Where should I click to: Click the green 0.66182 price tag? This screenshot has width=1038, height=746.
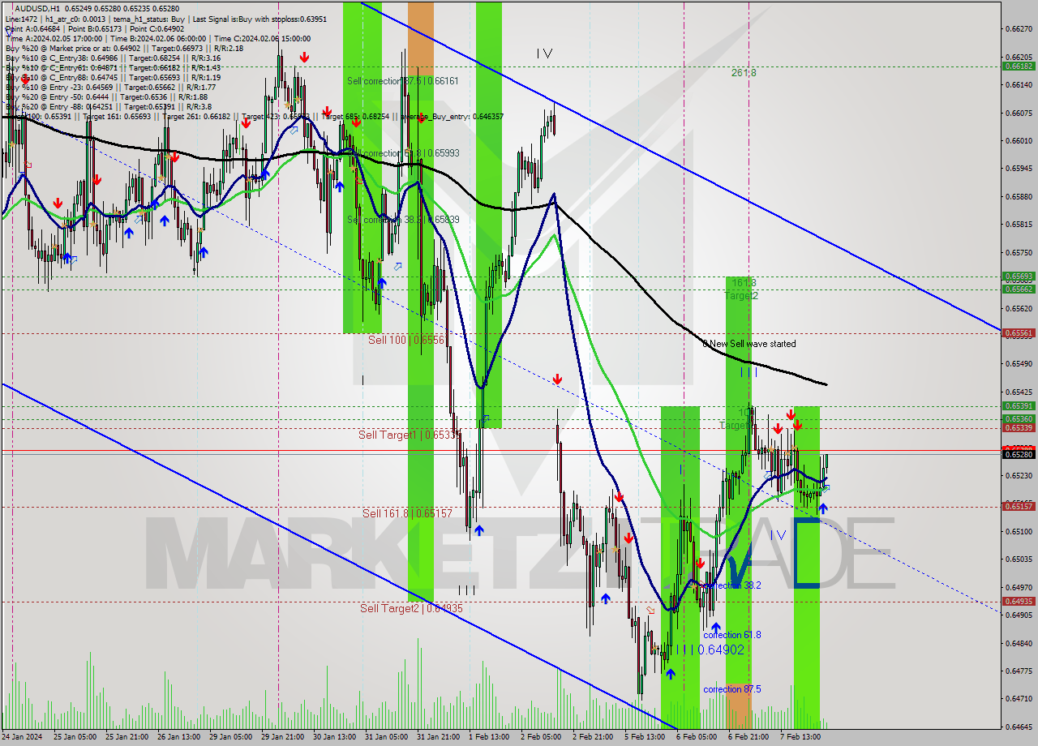tap(1018, 66)
